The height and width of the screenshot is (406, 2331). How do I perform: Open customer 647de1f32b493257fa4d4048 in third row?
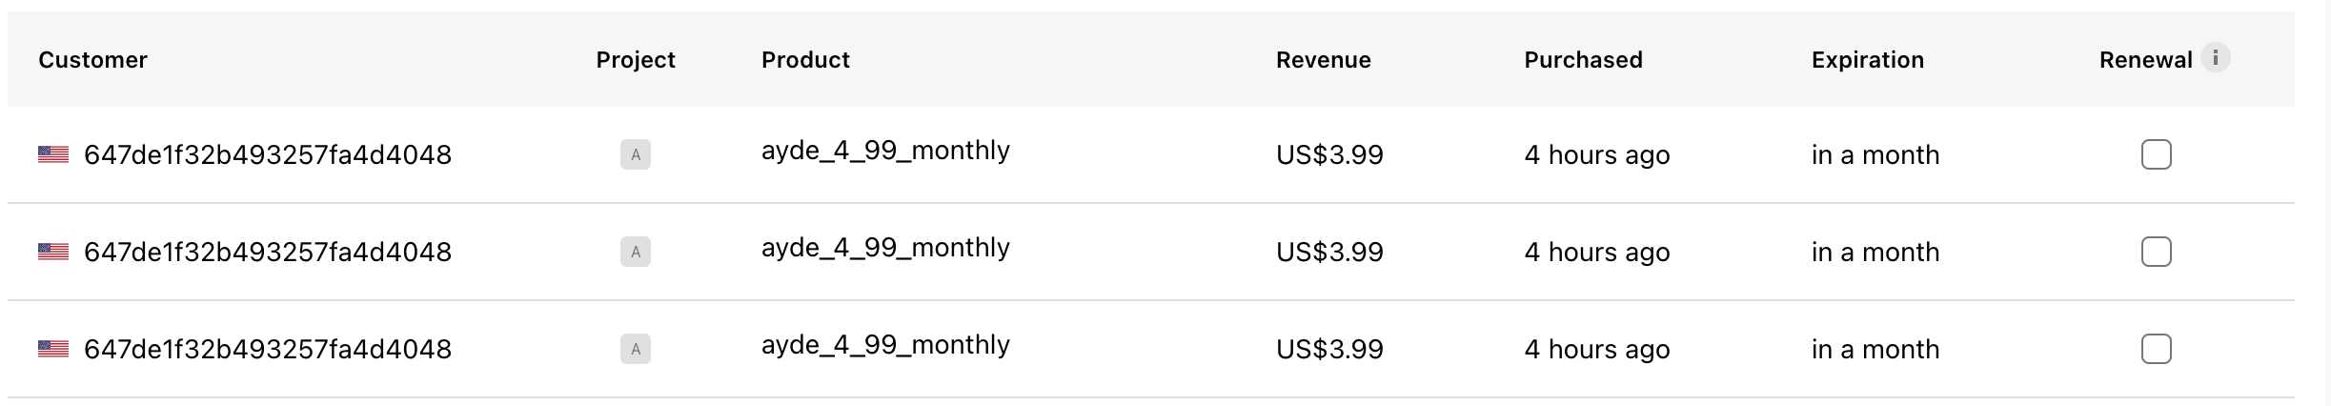(268, 349)
